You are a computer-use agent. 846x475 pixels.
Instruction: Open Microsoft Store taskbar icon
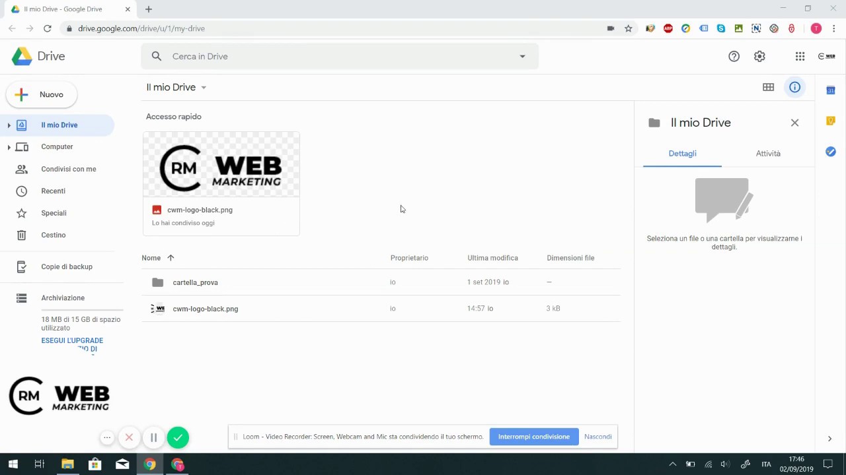click(x=95, y=464)
